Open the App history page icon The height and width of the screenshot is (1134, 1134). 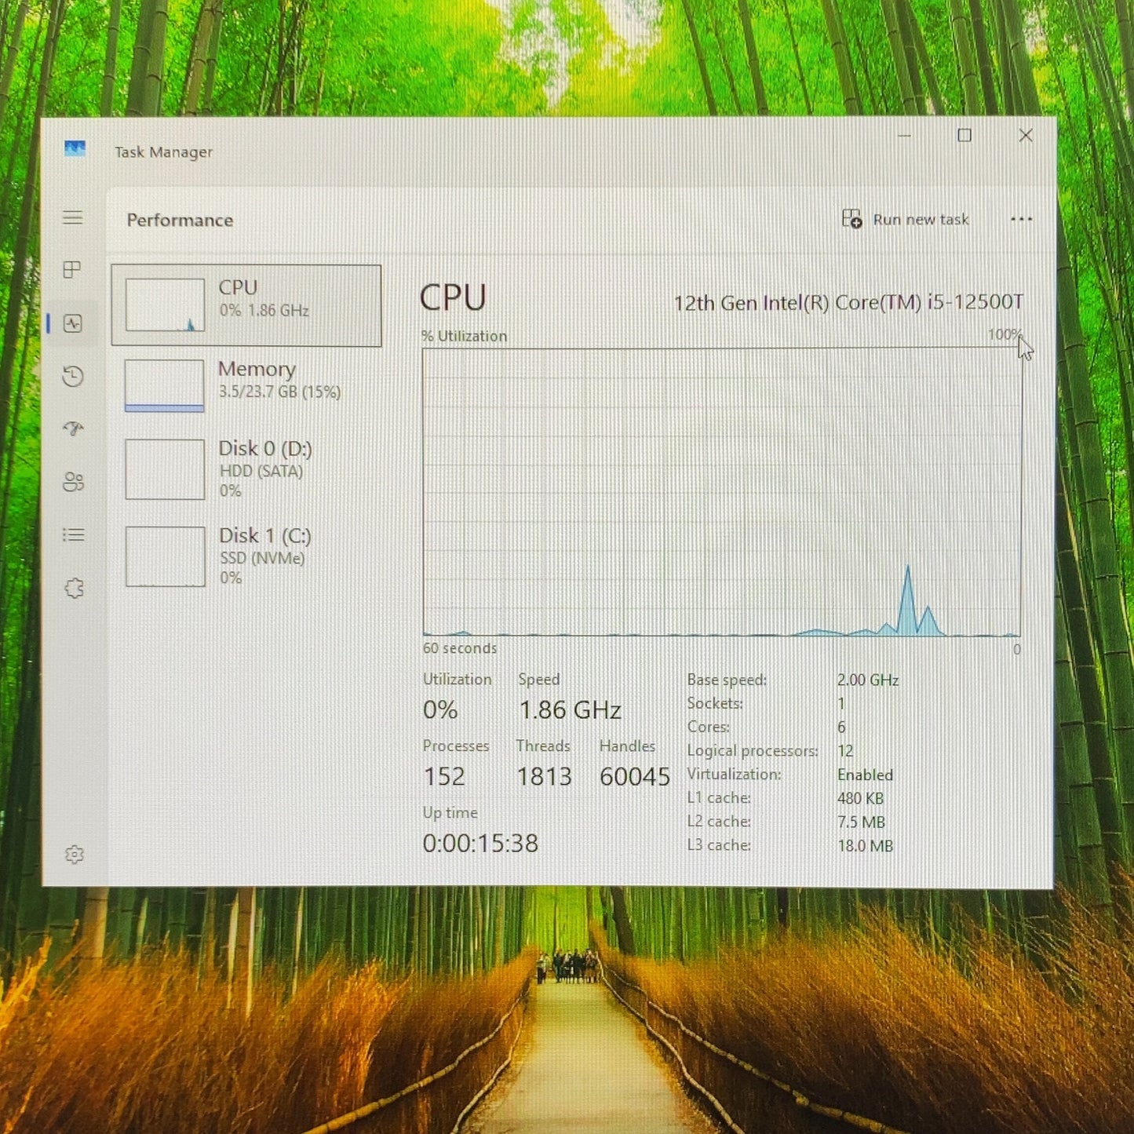(73, 377)
